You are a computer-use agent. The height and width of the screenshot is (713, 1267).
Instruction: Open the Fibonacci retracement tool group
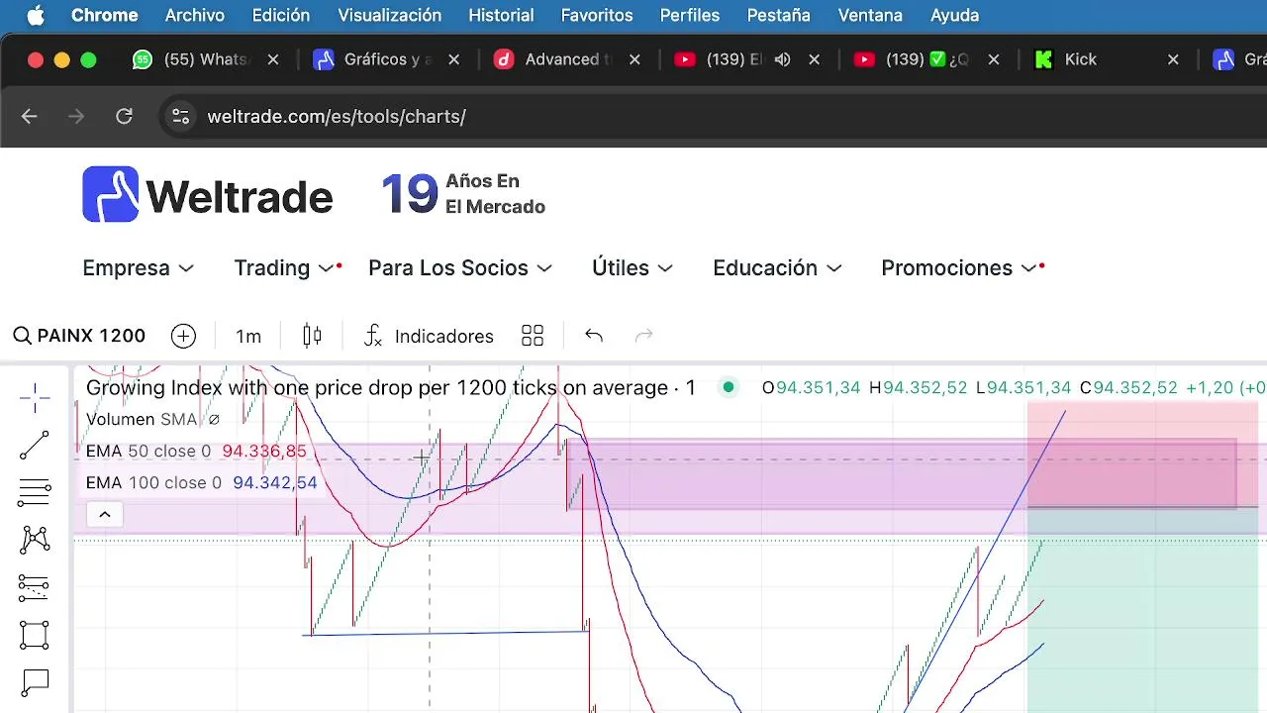pos(35,492)
